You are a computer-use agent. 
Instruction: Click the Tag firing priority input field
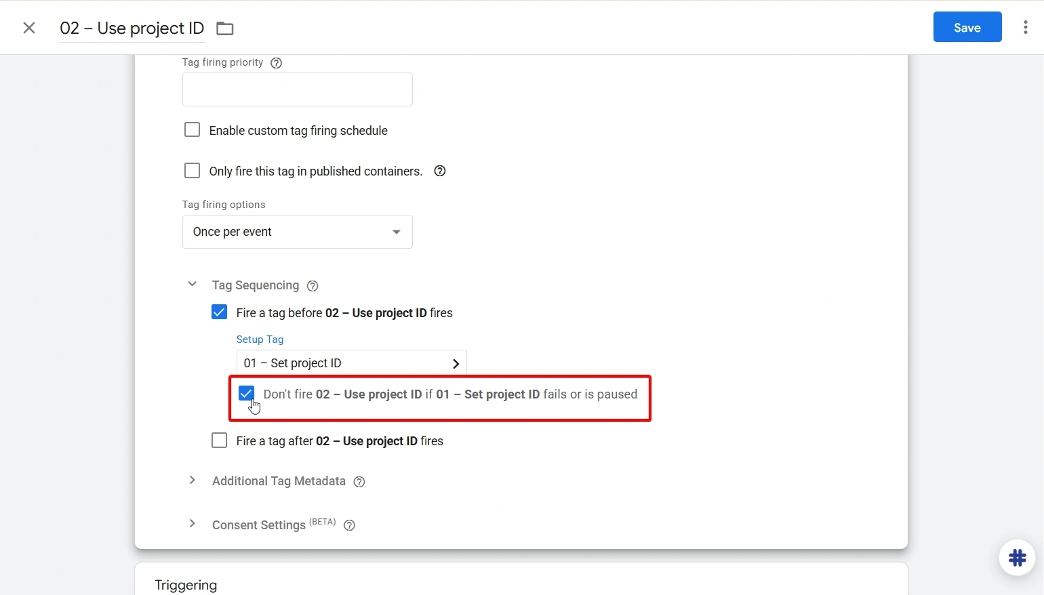[x=298, y=89]
